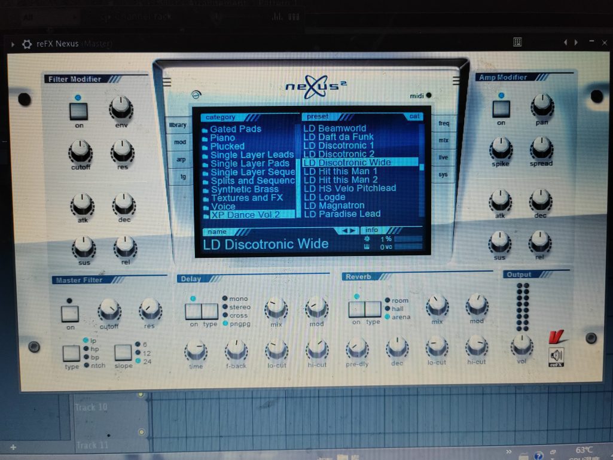Click the preset list scrollbar handle
The width and height of the screenshot is (613, 460).
[422, 167]
